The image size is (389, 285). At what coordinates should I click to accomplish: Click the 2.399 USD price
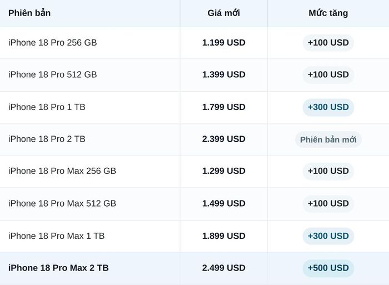tap(223, 139)
